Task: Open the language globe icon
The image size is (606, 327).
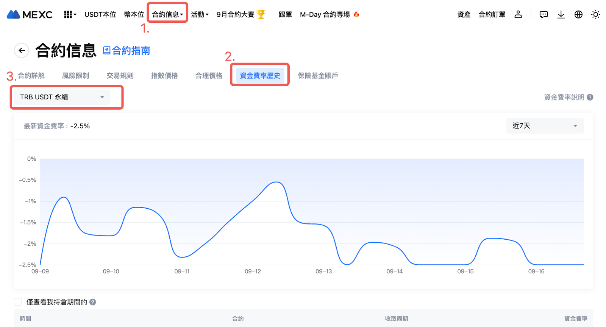Action: coord(578,15)
